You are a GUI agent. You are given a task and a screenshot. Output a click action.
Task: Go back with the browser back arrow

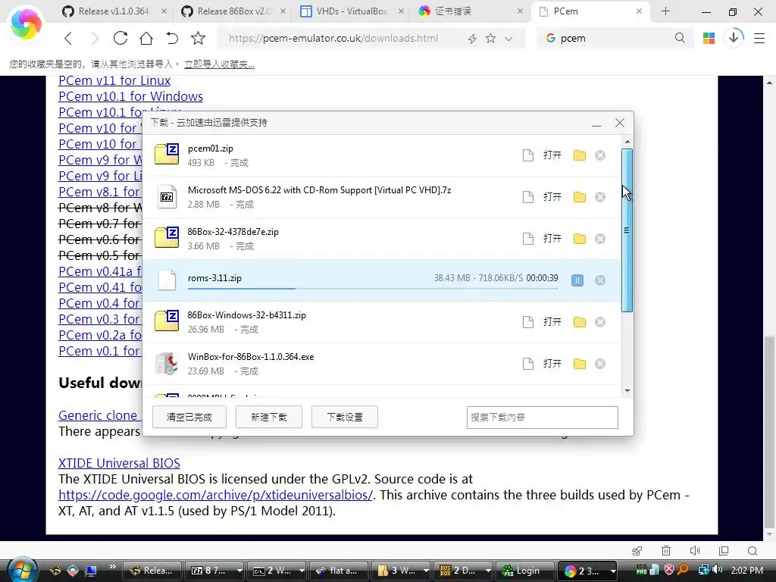68,38
